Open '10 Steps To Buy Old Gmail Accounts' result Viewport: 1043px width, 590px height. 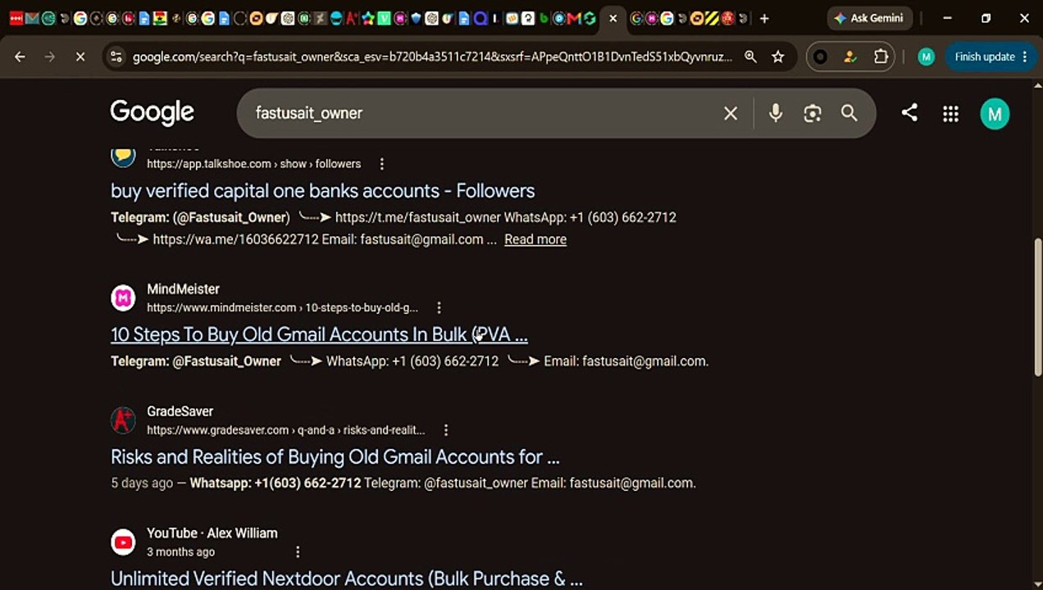tap(319, 334)
